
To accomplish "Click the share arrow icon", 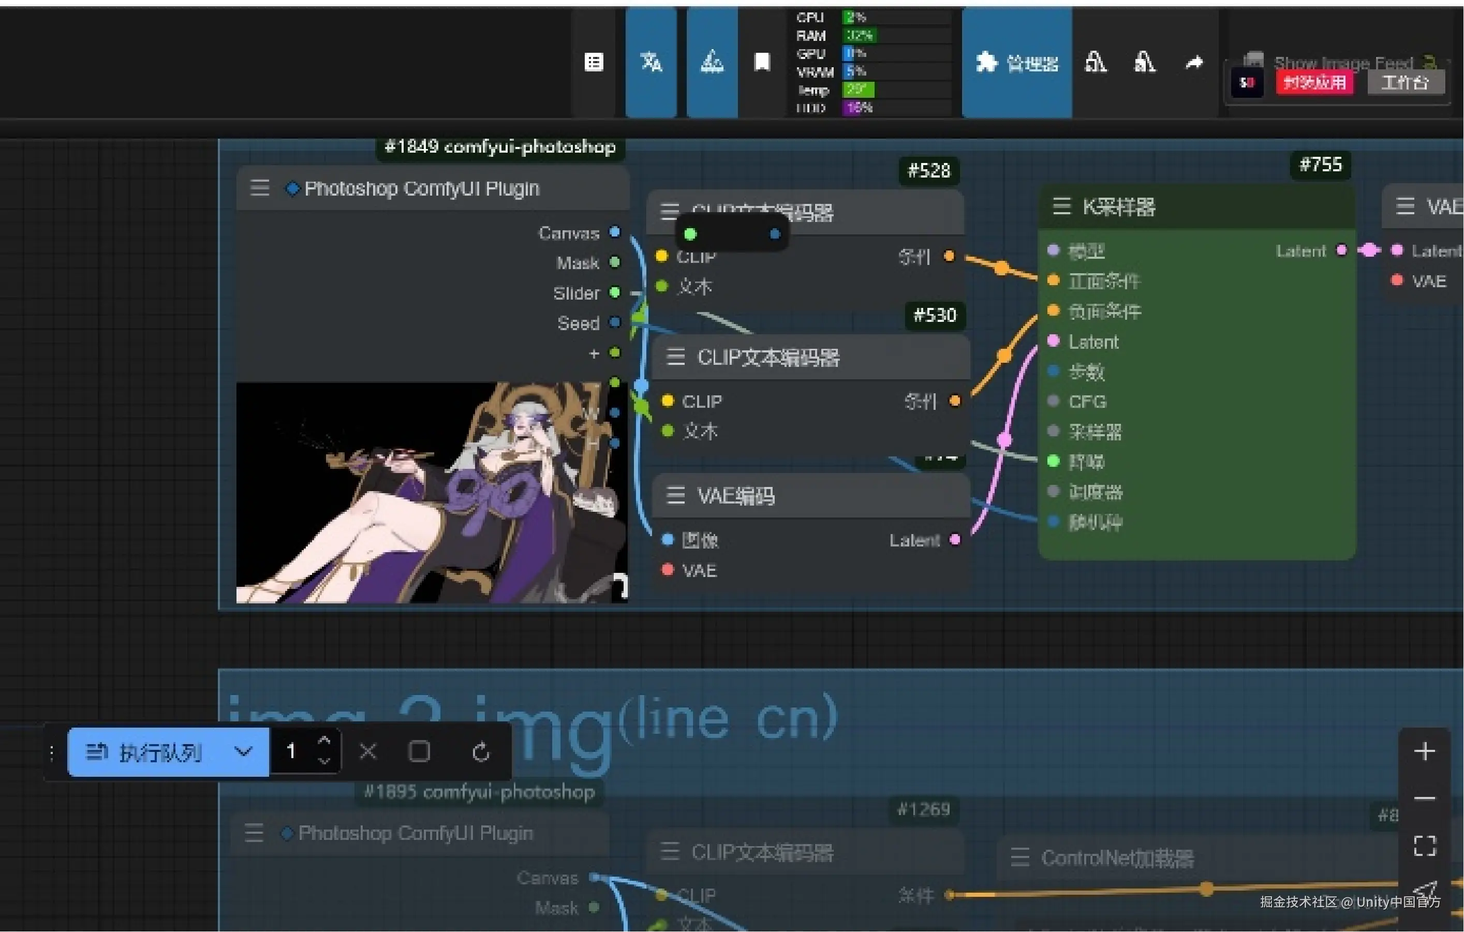I will coord(1194,62).
